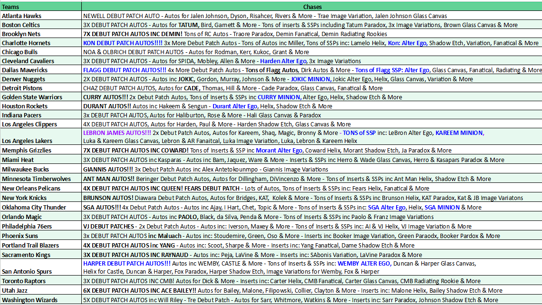
Task: Click the Minnesota Timberwolves team cell
Action: pos(41,179)
